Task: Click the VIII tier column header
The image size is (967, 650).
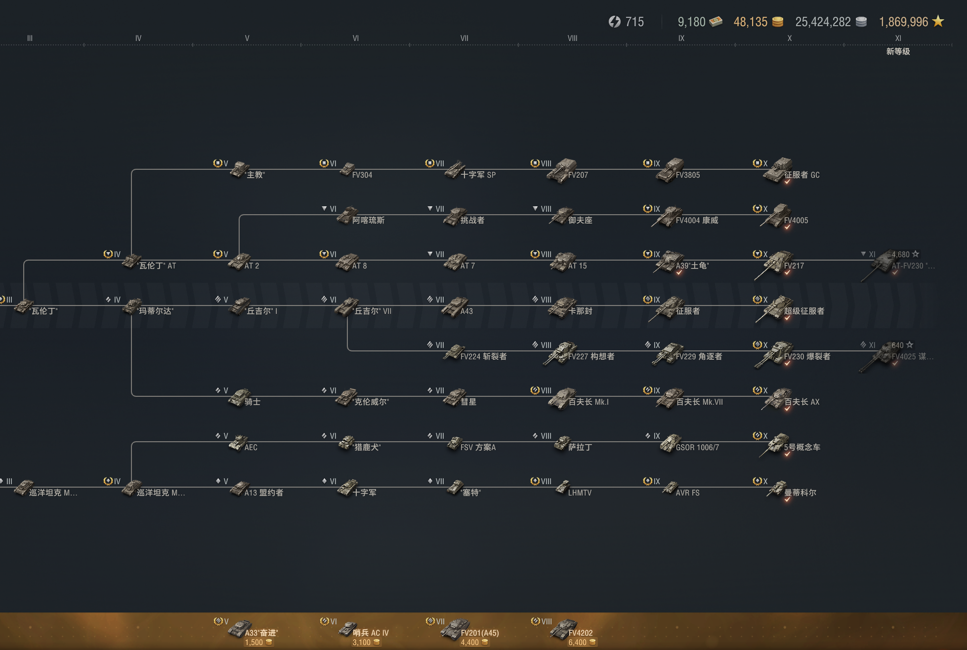Action: [x=572, y=38]
